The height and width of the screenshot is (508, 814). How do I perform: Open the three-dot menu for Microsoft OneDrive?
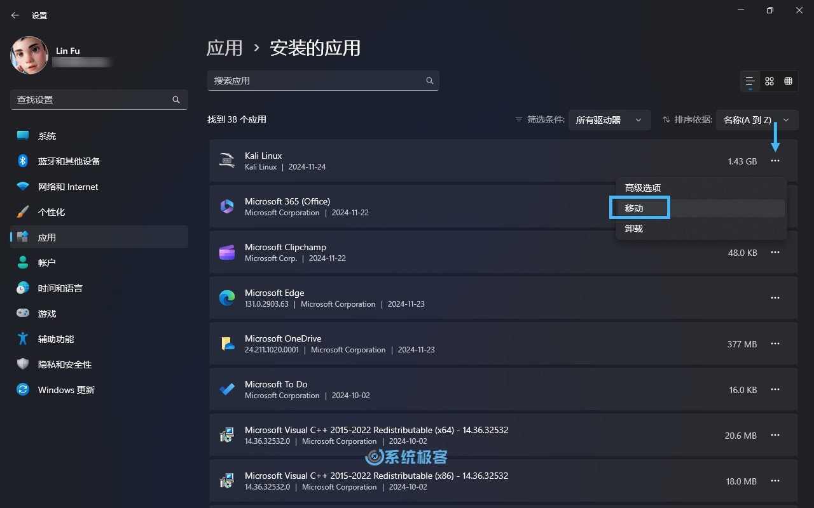point(775,344)
